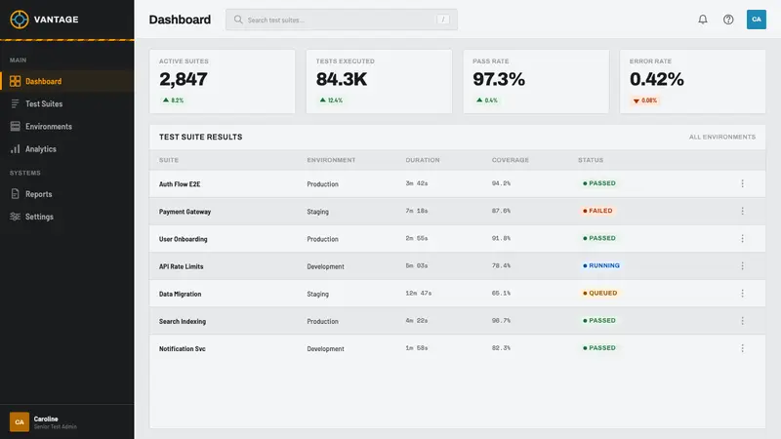Image resolution: width=781 pixels, height=439 pixels.
Task: Open more options for Search Indexing
Action: point(742,321)
